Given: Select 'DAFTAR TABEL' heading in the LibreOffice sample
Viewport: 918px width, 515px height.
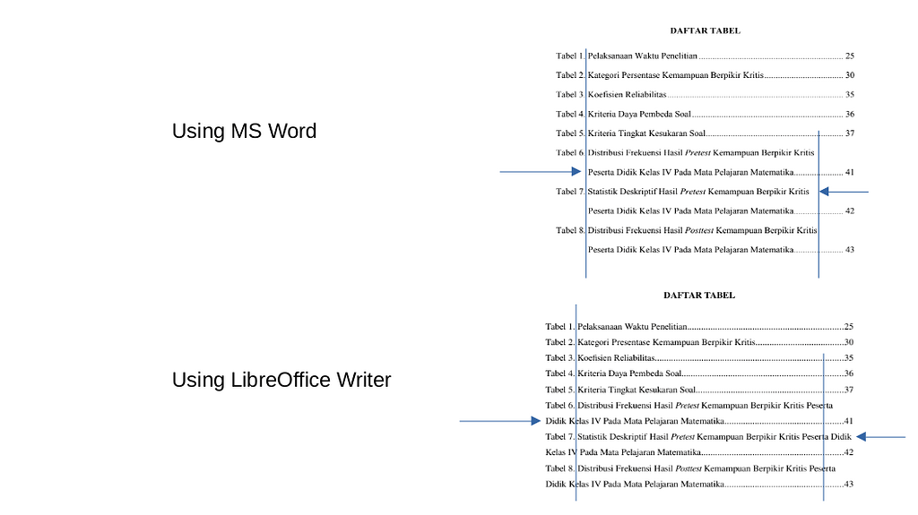Looking at the screenshot, I should pyautogui.click(x=699, y=295).
